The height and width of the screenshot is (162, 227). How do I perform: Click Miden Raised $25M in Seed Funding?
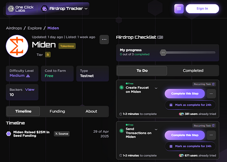click(x=31, y=134)
